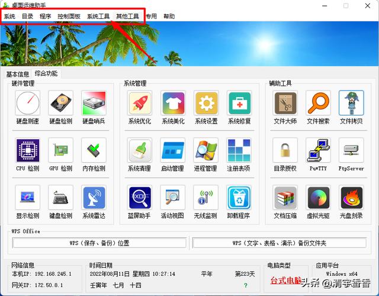Open the 文件大师 scissors icon
The height and width of the screenshot is (296, 379).
[x=285, y=103]
